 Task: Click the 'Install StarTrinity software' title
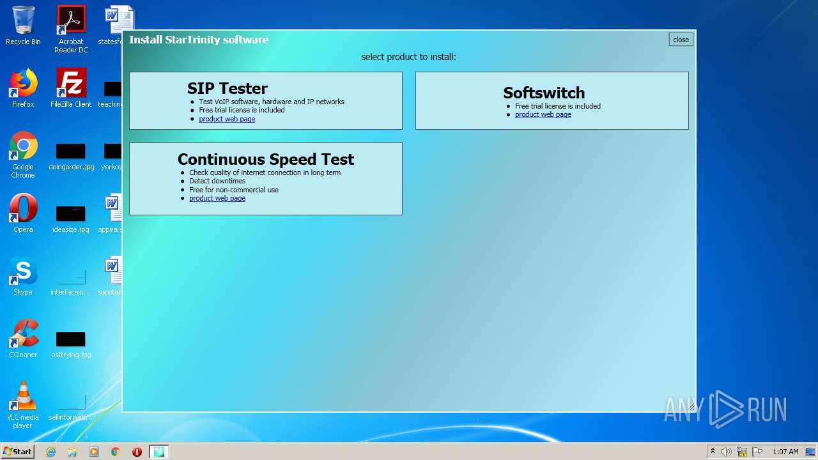pos(199,40)
